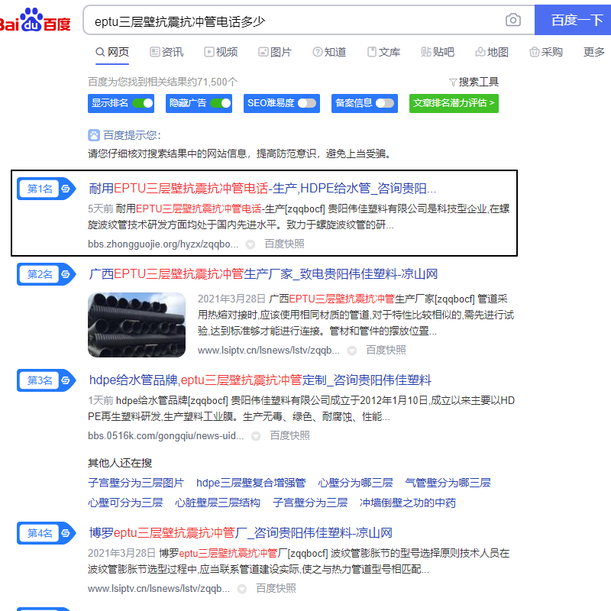Expand dropdown arrow beside second result URL
611x611 pixels.
pos(352,351)
